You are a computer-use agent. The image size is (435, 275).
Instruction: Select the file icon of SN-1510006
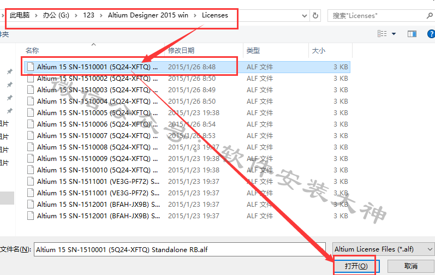coord(31,124)
